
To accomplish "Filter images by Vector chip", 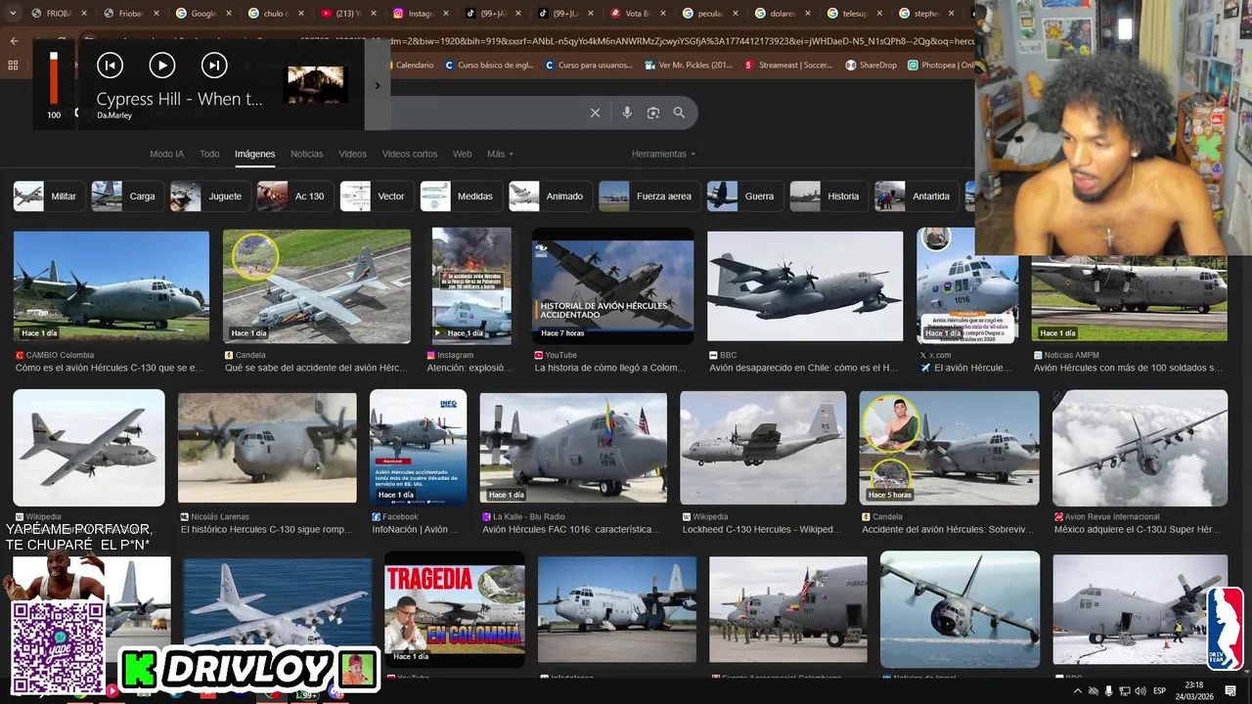I will click(x=376, y=197).
